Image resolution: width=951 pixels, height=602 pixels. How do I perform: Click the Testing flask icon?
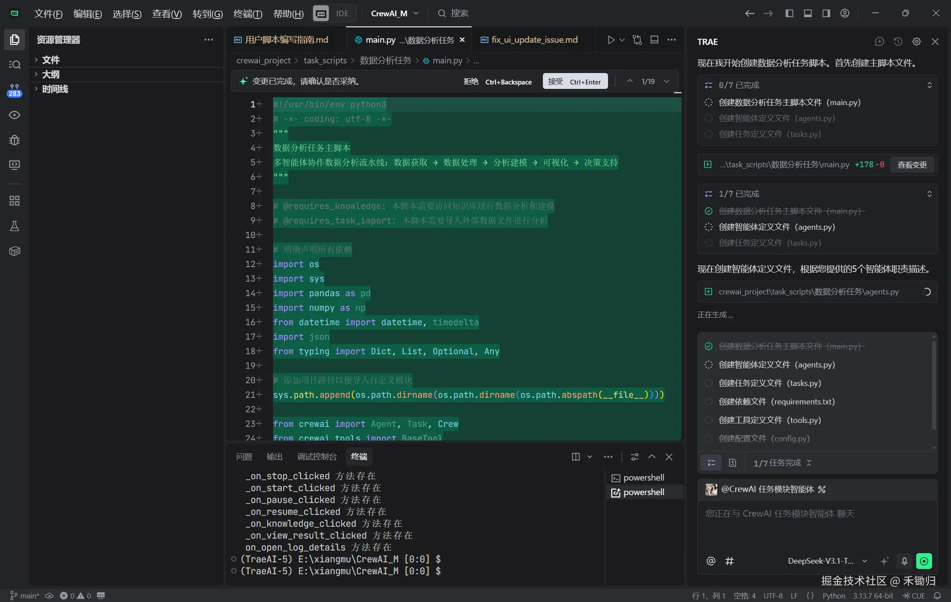coord(15,226)
